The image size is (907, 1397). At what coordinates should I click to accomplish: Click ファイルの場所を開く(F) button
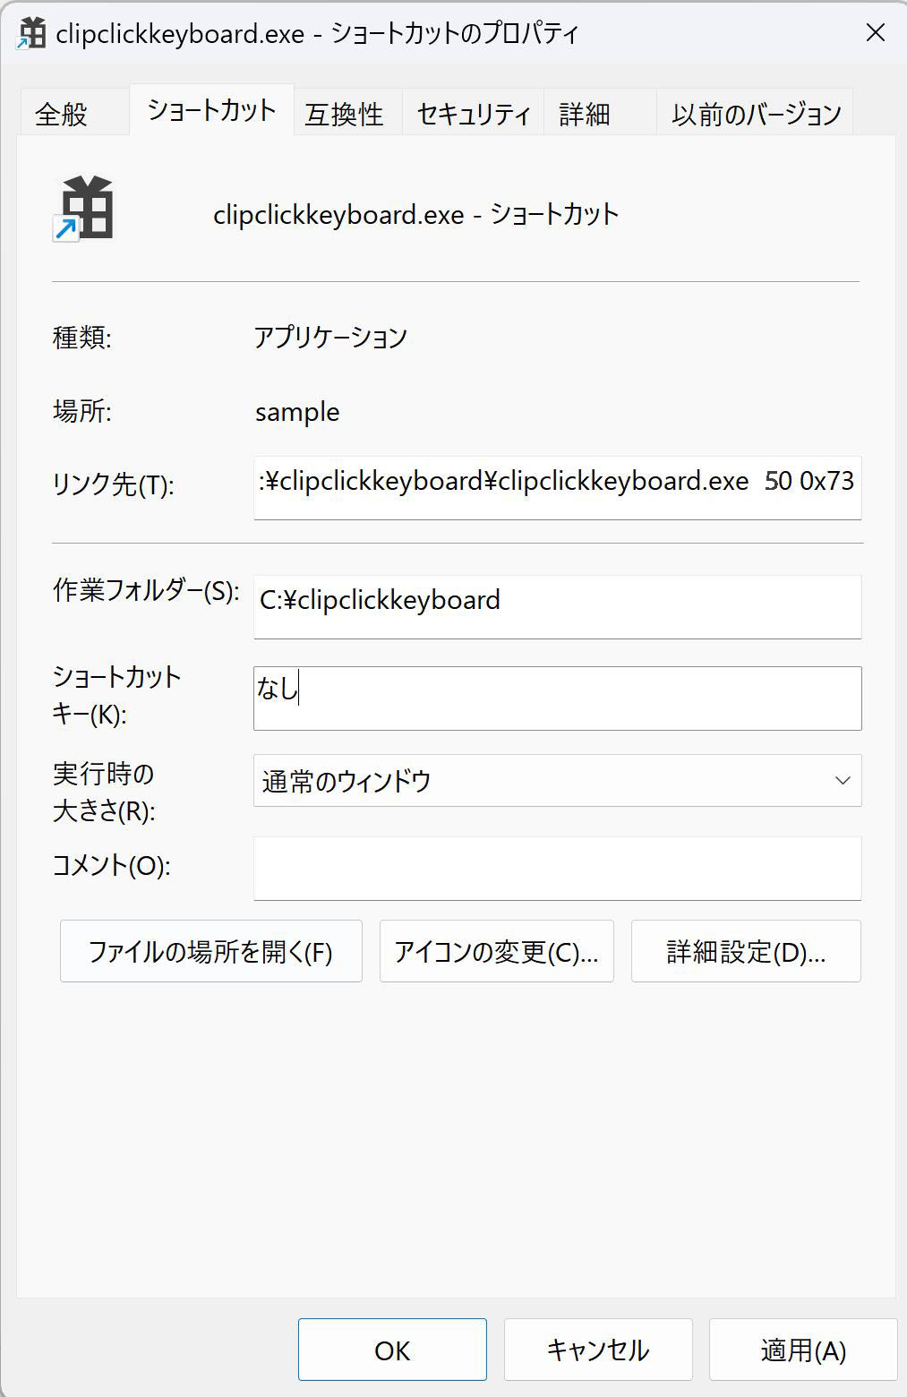coord(210,951)
